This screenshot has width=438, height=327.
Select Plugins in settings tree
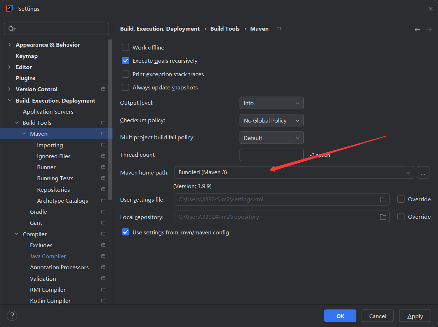(x=26, y=78)
